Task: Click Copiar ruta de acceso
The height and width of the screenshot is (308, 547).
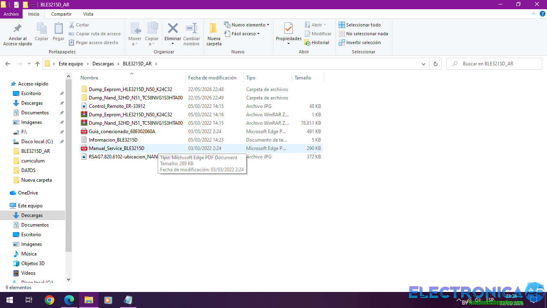Action: [x=95, y=34]
